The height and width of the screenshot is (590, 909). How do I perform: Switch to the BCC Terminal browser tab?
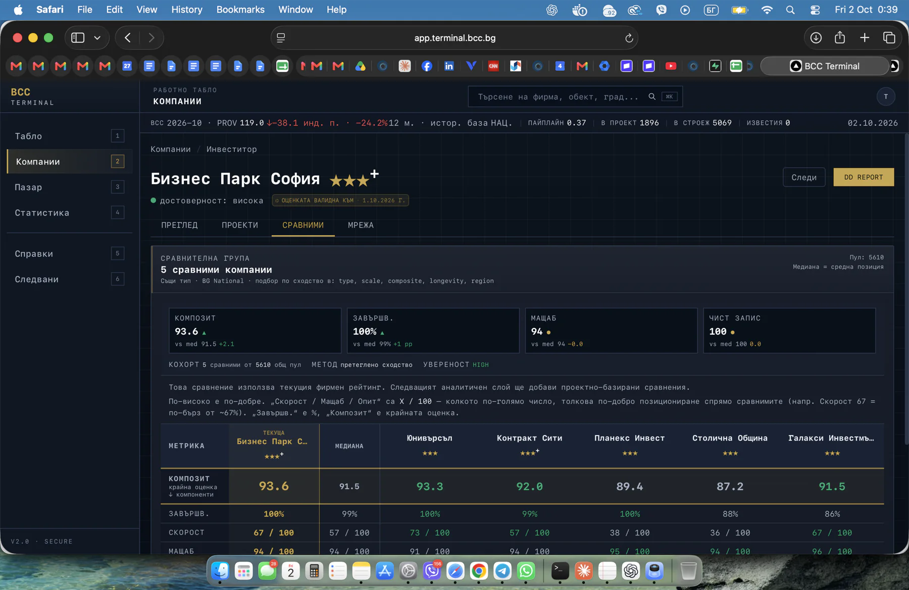point(824,66)
